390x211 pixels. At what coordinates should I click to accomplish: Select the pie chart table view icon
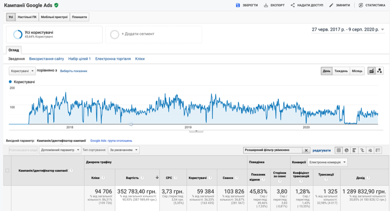347,150
